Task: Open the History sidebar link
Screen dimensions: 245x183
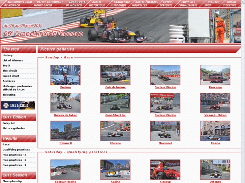Action: [7, 55]
